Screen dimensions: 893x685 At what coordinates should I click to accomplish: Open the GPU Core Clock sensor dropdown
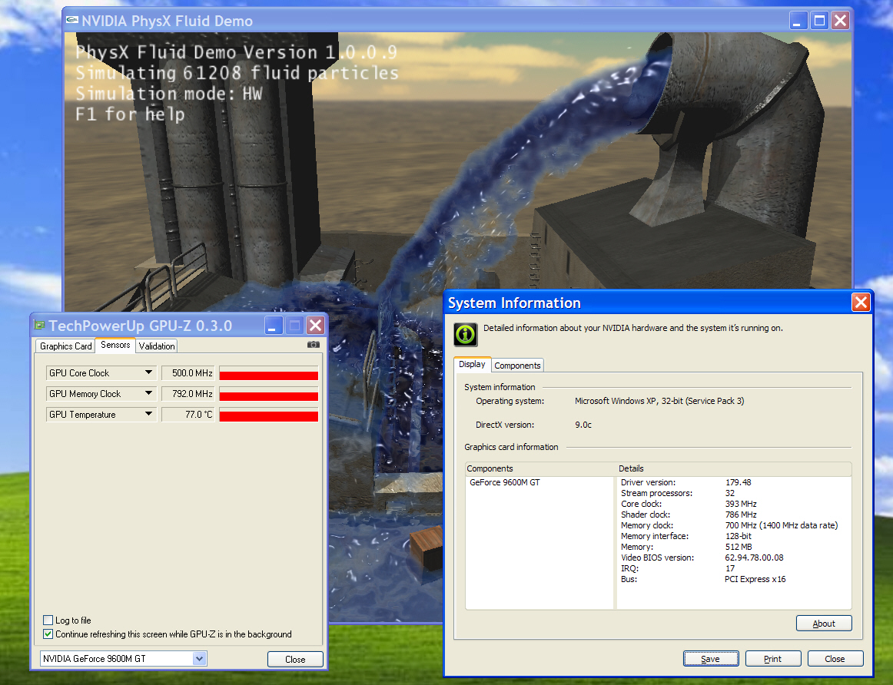click(148, 372)
